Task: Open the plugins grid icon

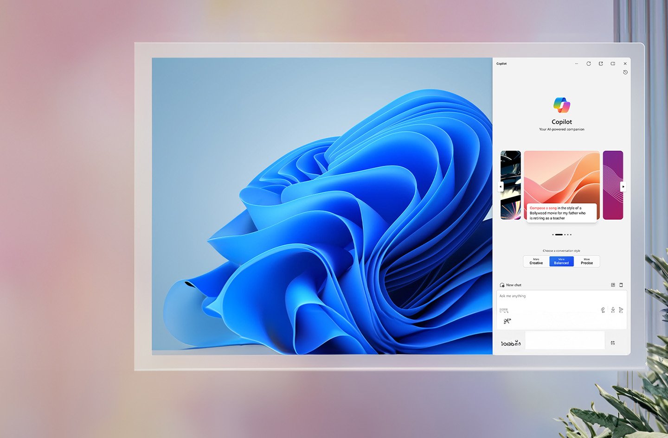Action: [x=613, y=285]
